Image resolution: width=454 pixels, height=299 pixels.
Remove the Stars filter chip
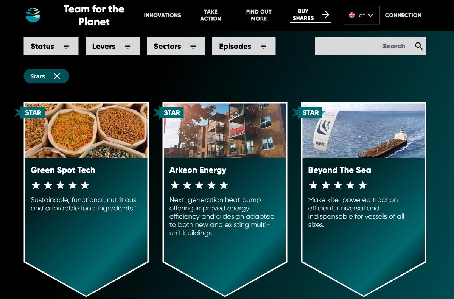click(57, 76)
